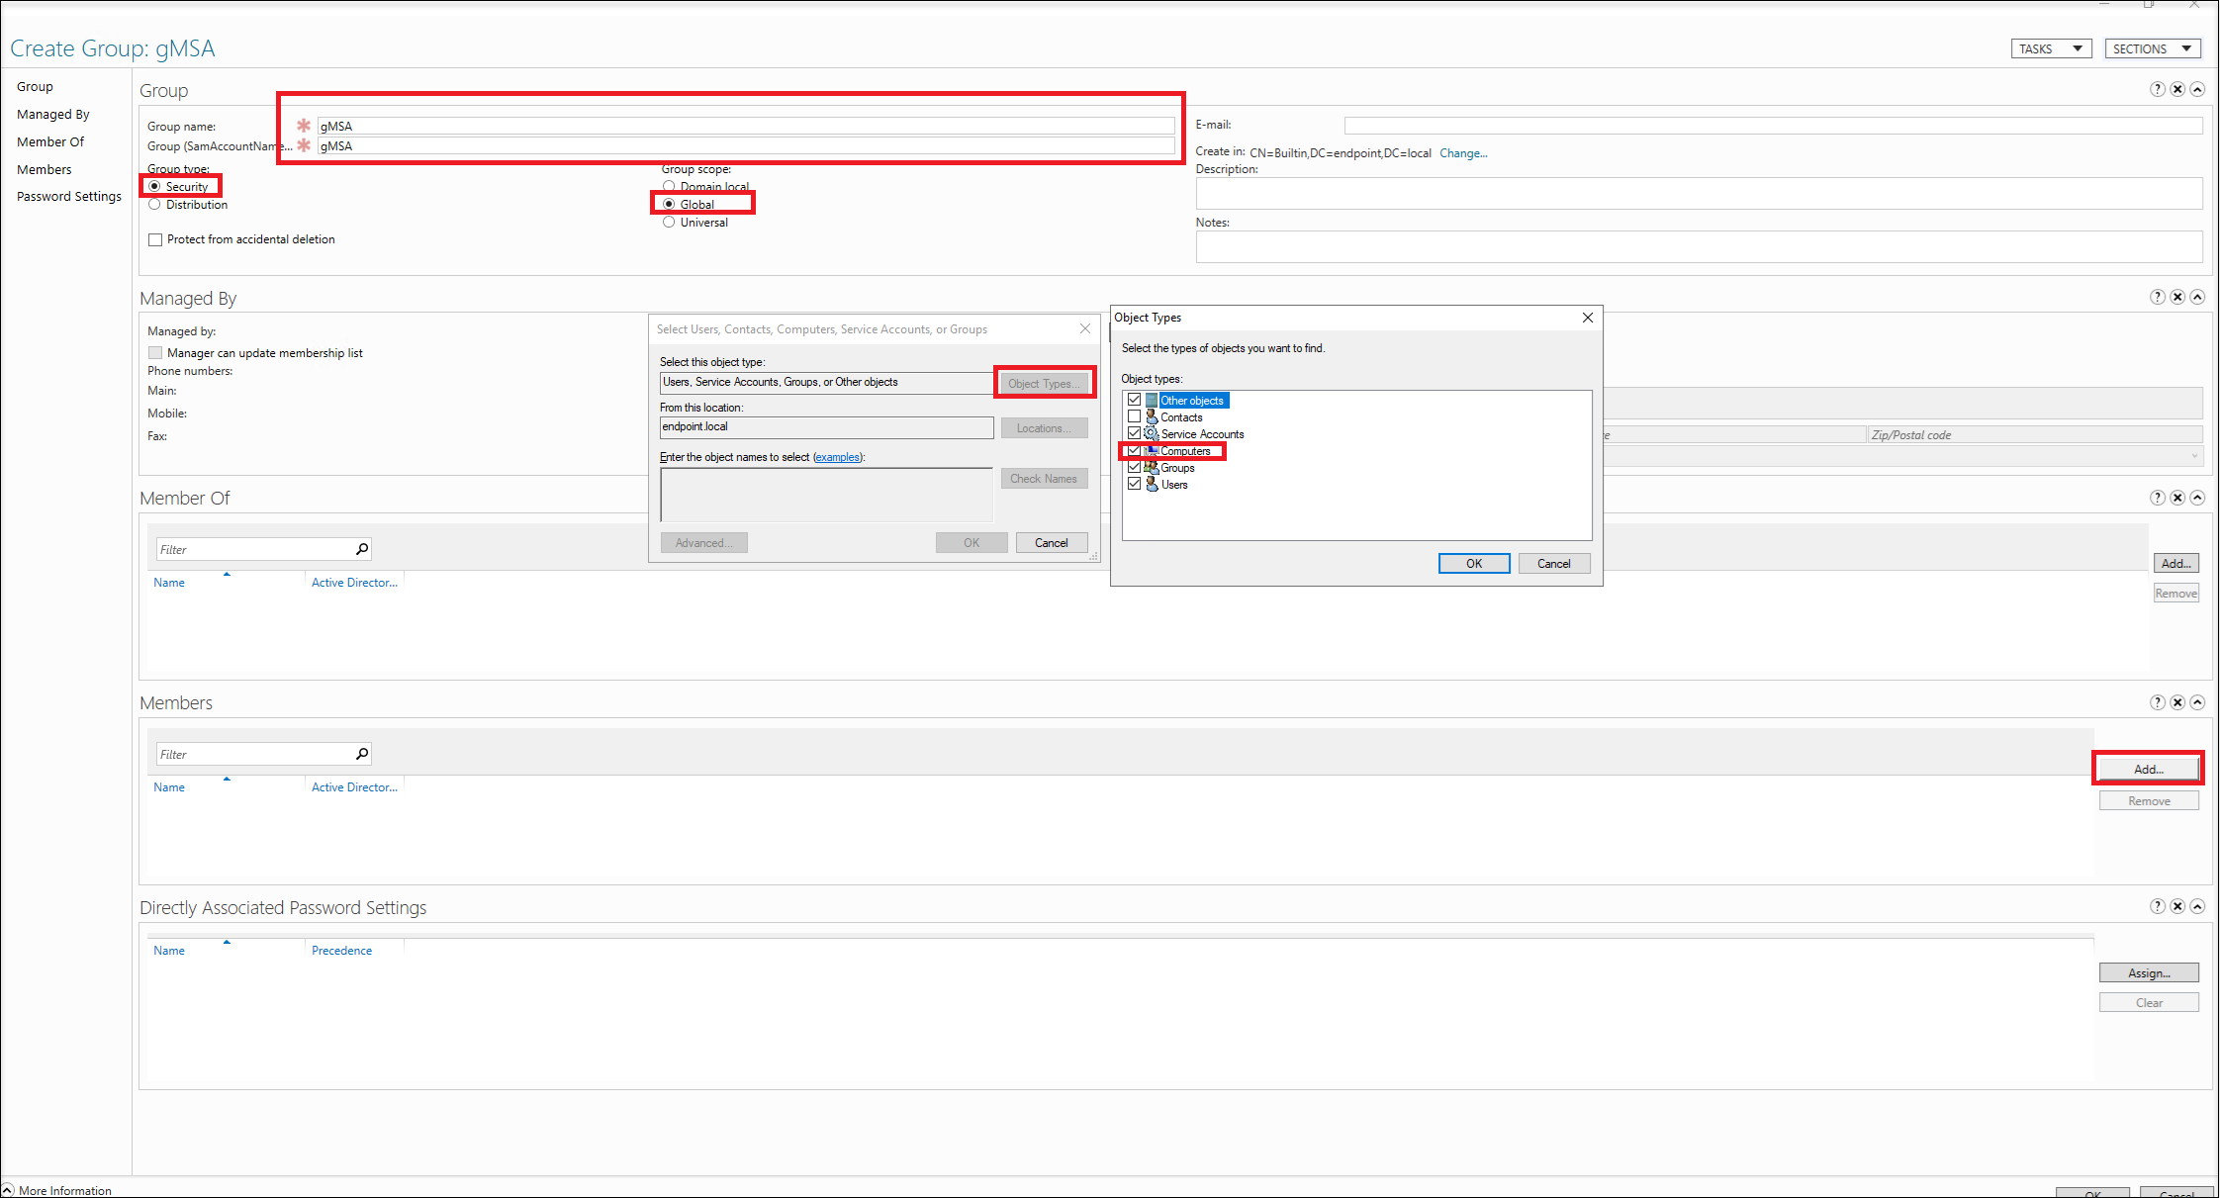
Task: Select the Universal group scope radio
Action: 669,223
